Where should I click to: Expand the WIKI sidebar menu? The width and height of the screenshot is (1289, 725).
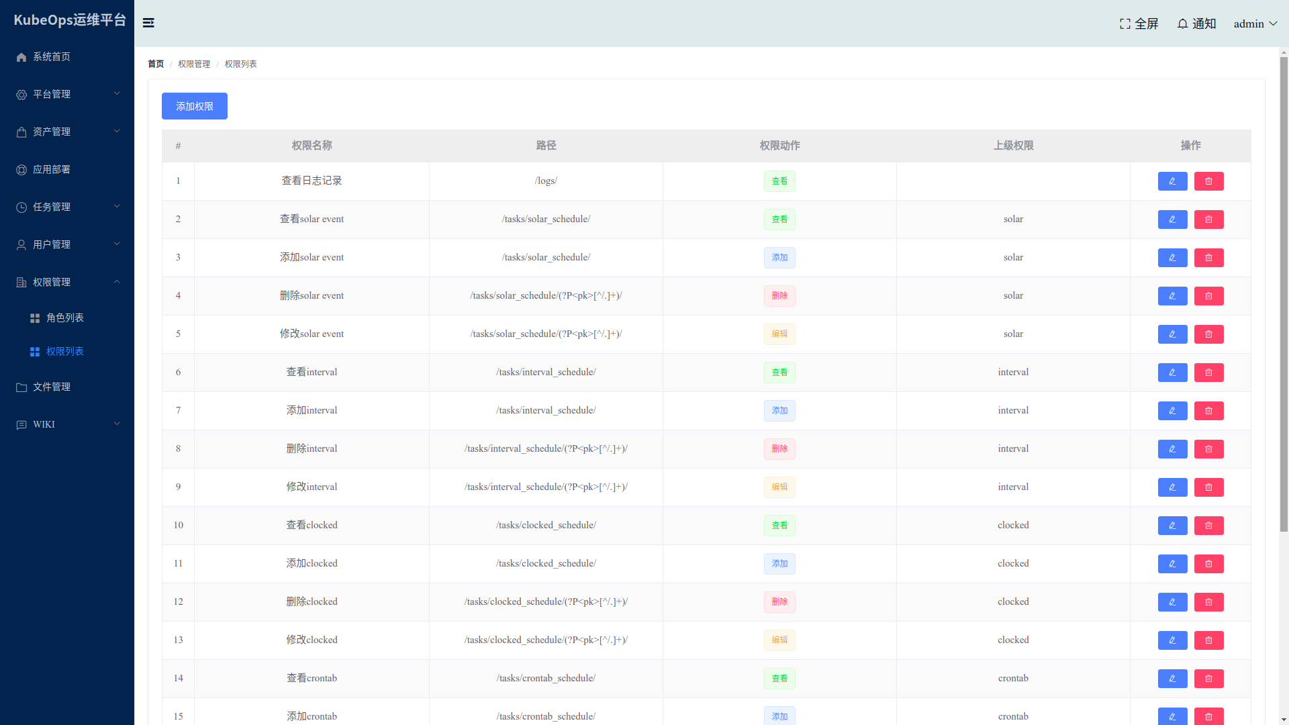click(67, 424)
